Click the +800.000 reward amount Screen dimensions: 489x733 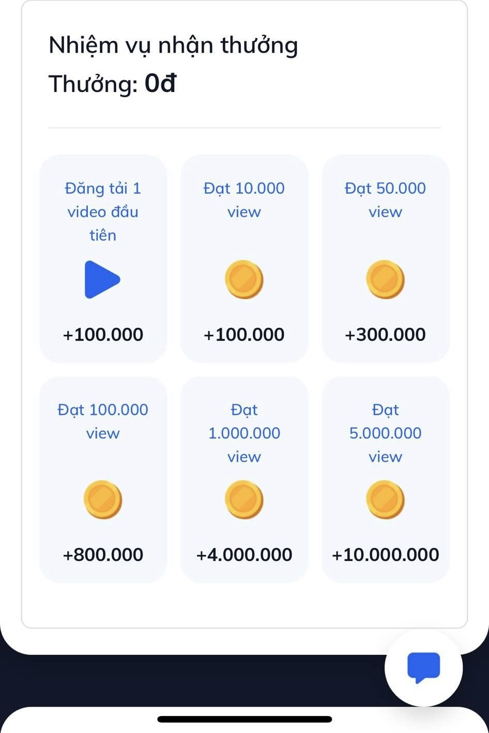[x=103, y=555]
